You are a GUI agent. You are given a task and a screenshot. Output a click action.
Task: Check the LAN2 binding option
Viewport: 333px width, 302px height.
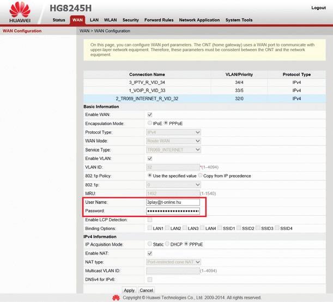click(167, 228)
